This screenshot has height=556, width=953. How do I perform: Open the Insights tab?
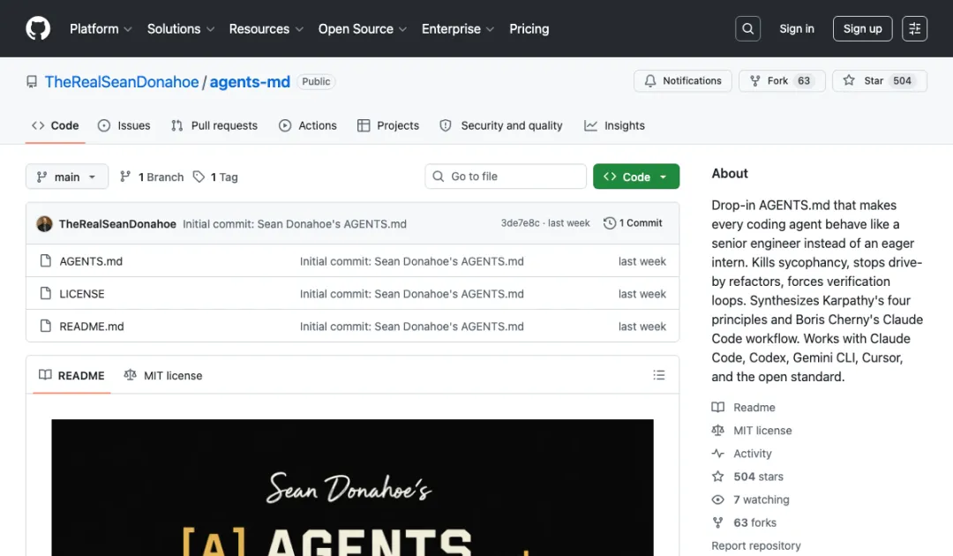click(614, 125)
